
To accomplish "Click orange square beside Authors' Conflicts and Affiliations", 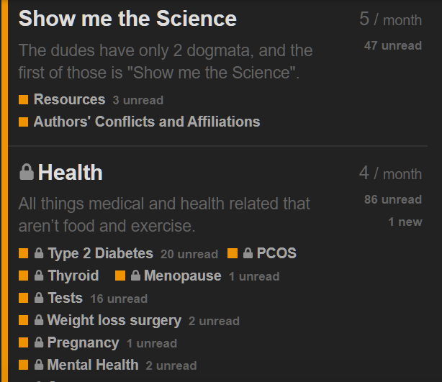I will point(24,122).
